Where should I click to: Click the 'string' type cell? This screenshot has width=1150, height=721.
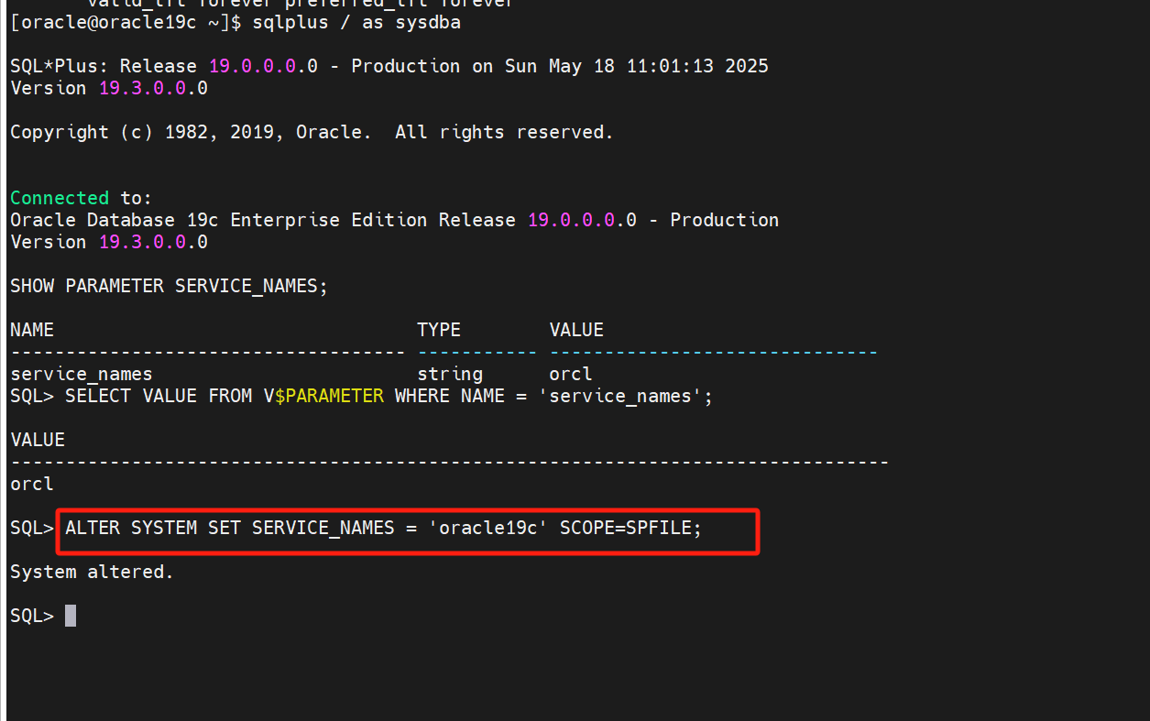coord(450,374)
